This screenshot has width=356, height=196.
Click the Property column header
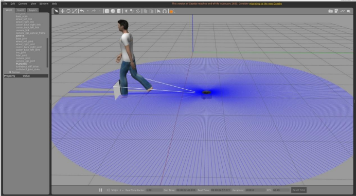[x=10, y=76]
